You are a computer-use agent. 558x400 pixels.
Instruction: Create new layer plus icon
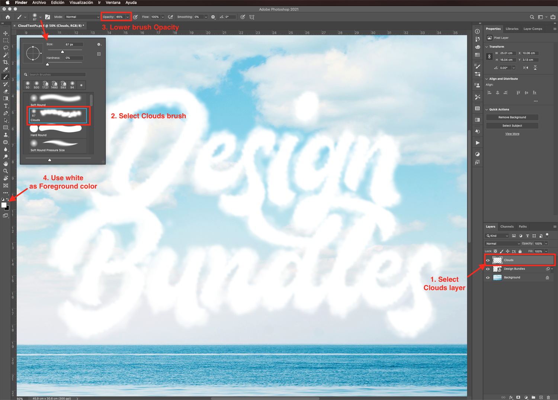coord(541,397)
